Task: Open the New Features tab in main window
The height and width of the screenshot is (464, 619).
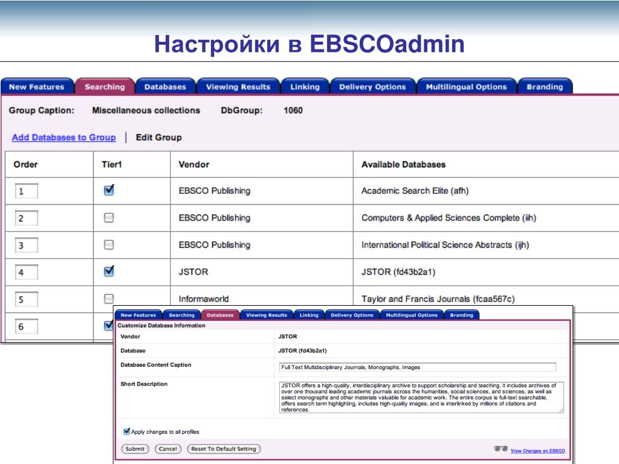Action: (37, 86)
